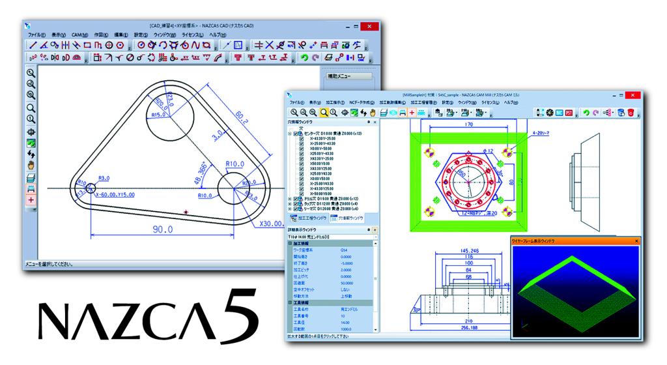The width and height of the screenshot is (667, 365).
Task: Uncheck the X-50.00Y0.00 hole checkbox
Action: coord(301,194)
